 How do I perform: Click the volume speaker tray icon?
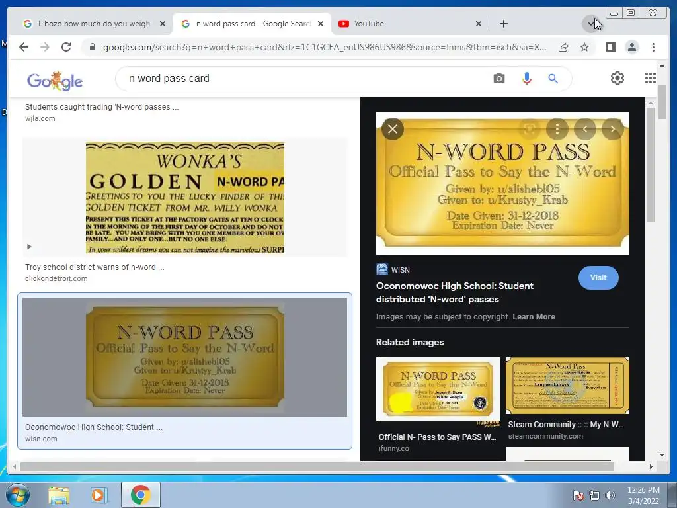coord(610,495)
